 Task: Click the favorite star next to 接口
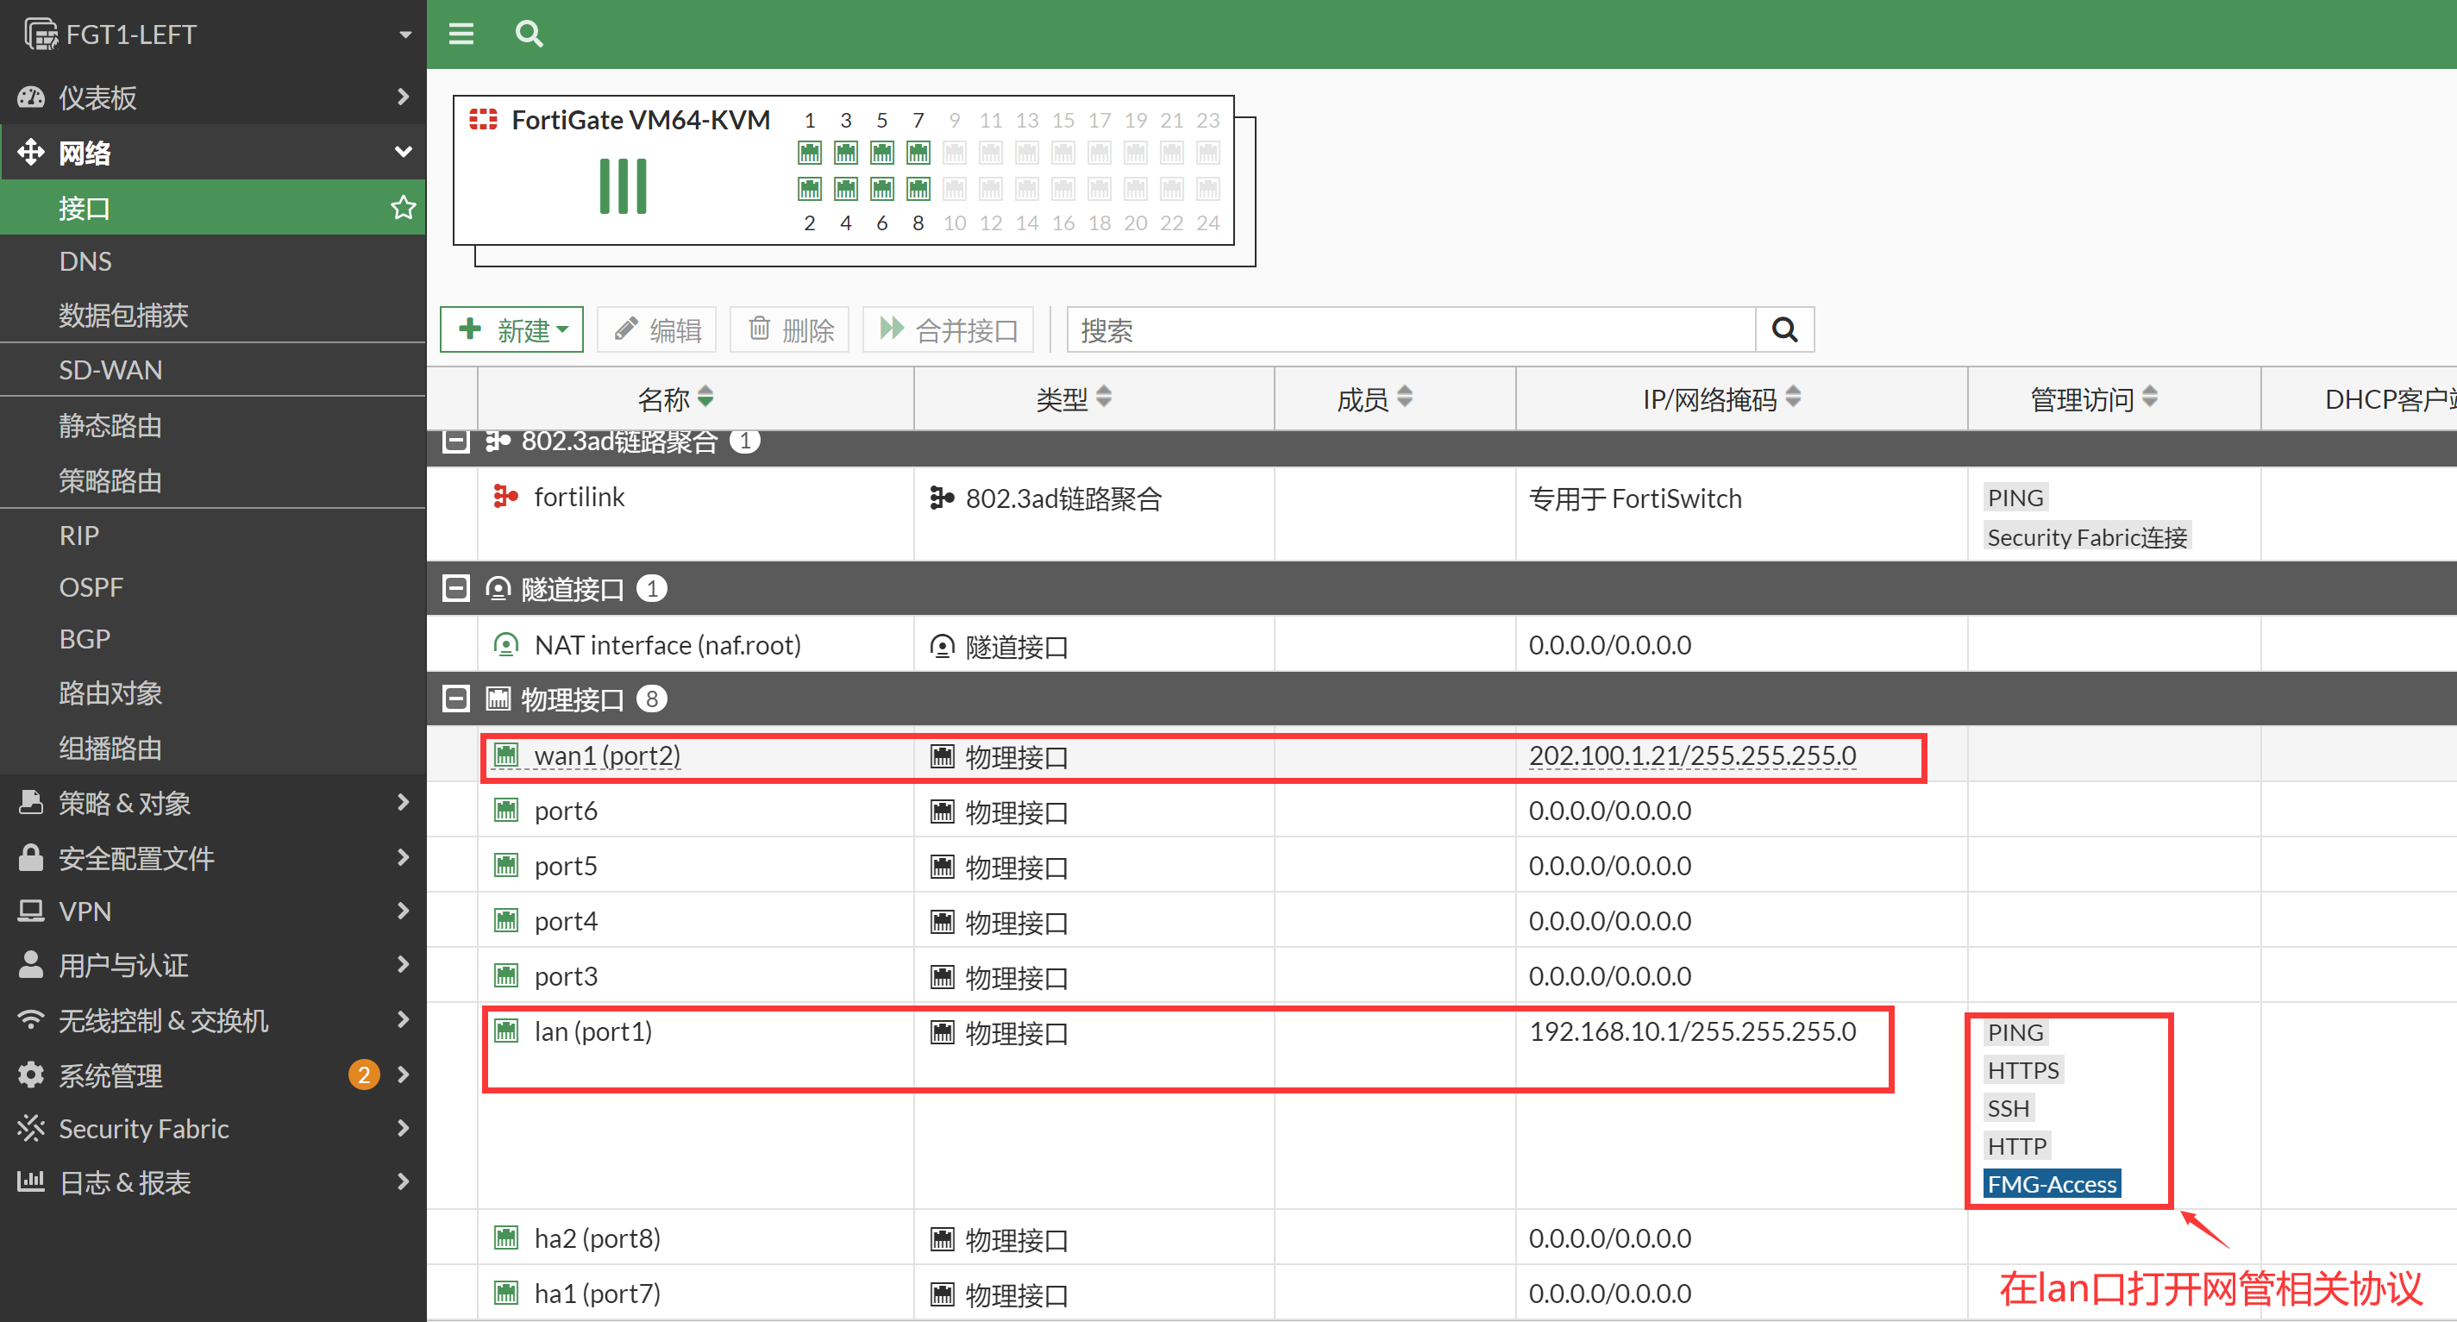tap(403, 207)
